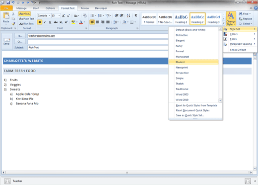The width and height of the screenshot is (258, 185).
Task: Switch to the Developer tab
Action: tap(101, 8)
